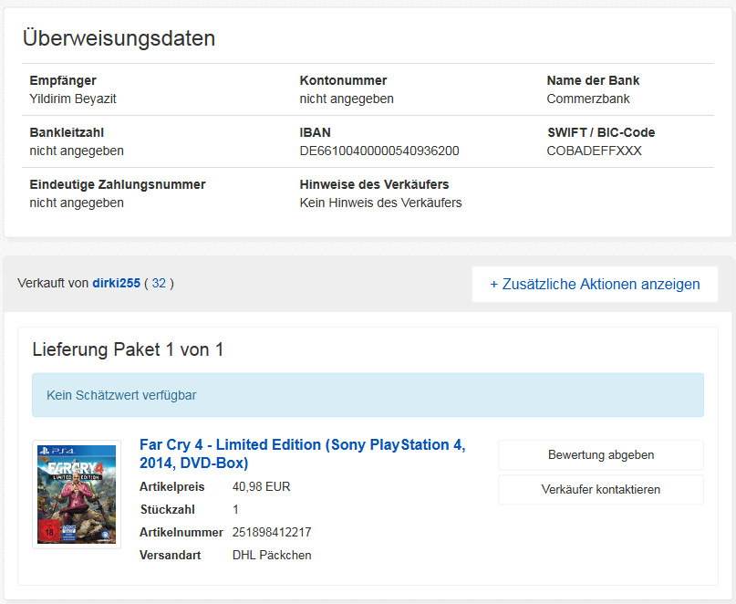
Task: Open the Far Cry 4 Limited Edition listing
Action: point(302,453)
